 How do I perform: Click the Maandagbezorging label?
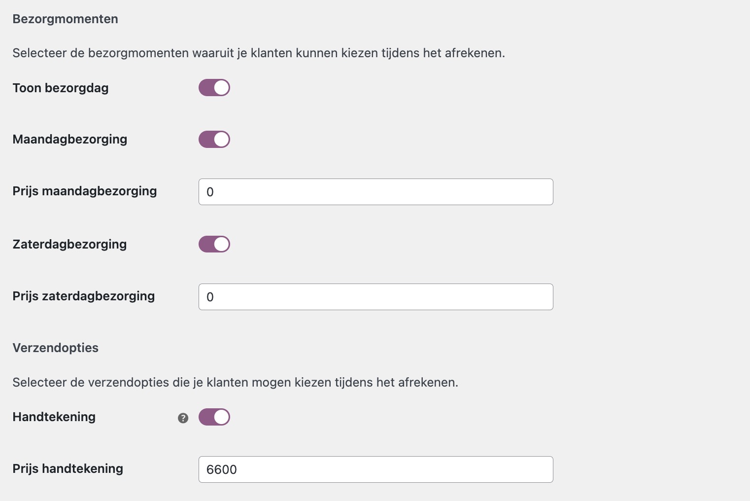point(69,139)
